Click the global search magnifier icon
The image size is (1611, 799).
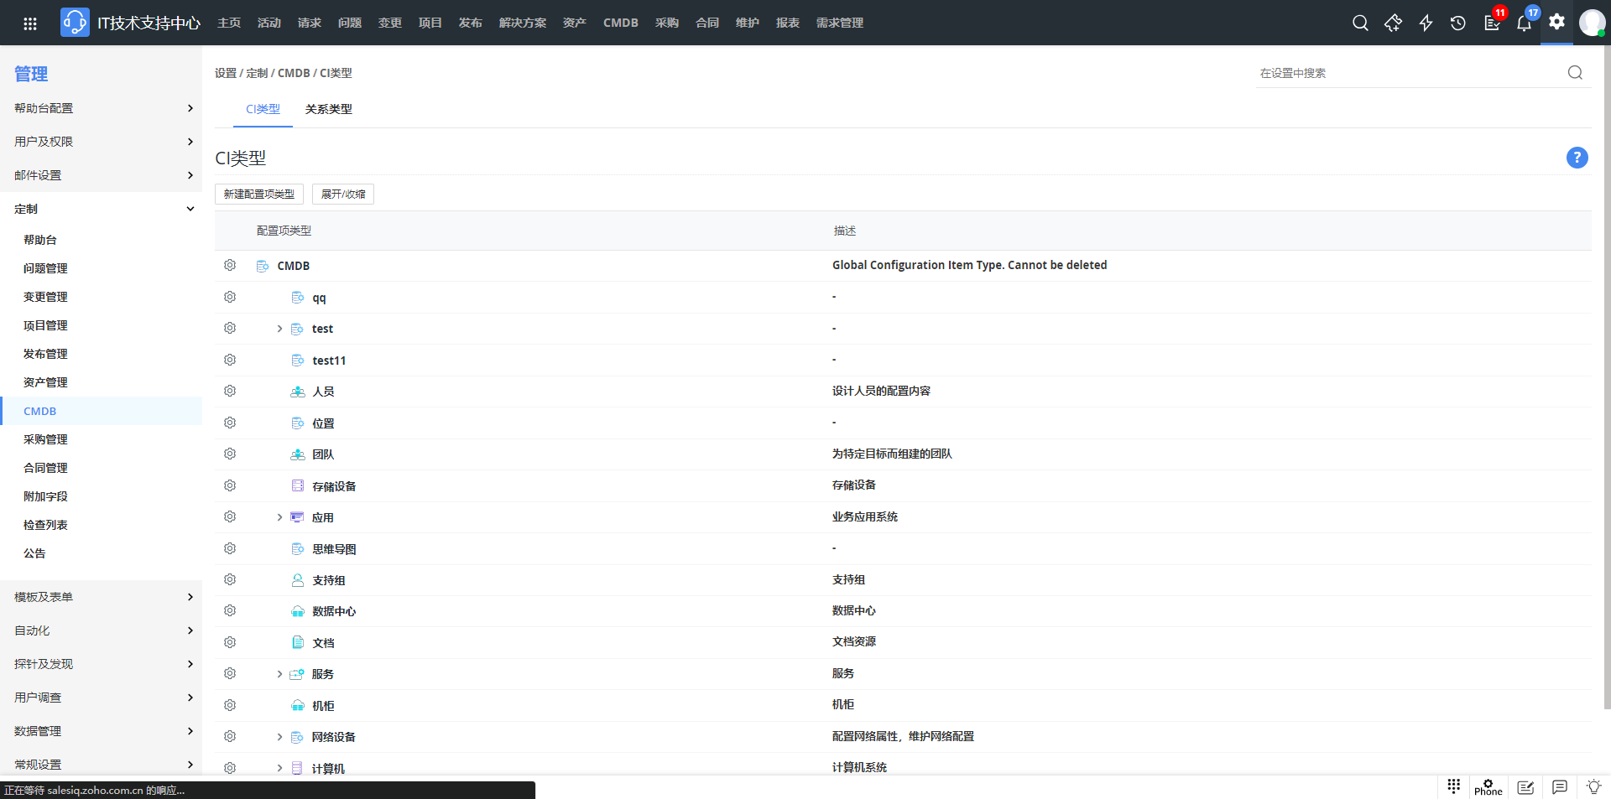click(x=1360, y=23)
